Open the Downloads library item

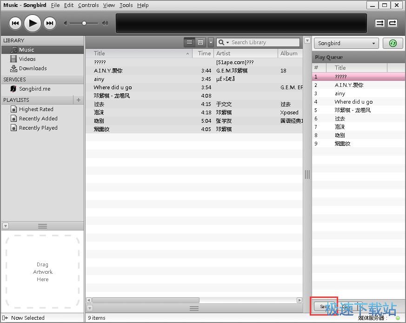coord(33,68)
